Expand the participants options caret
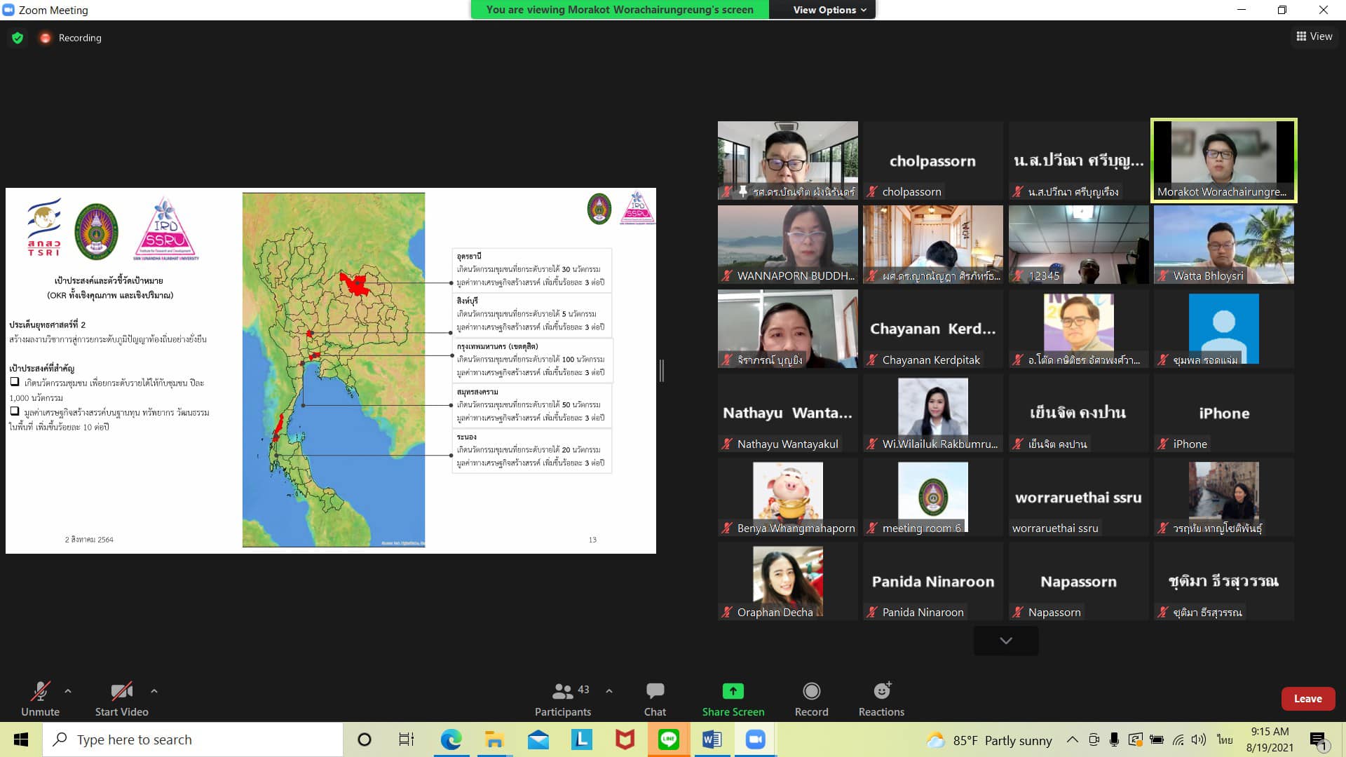 (x=609, y=691)
